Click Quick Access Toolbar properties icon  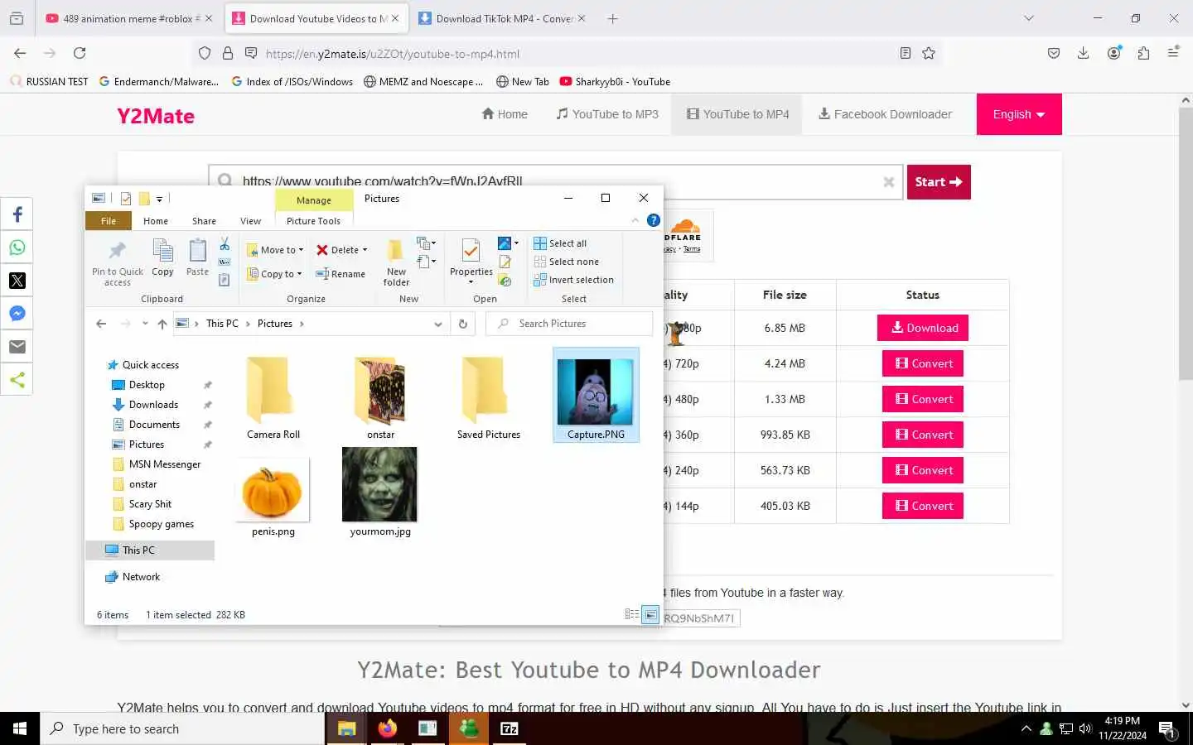126,199
